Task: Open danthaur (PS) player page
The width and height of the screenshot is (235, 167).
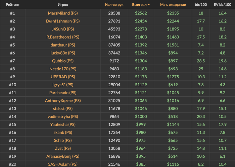Action: click(63, 45)
